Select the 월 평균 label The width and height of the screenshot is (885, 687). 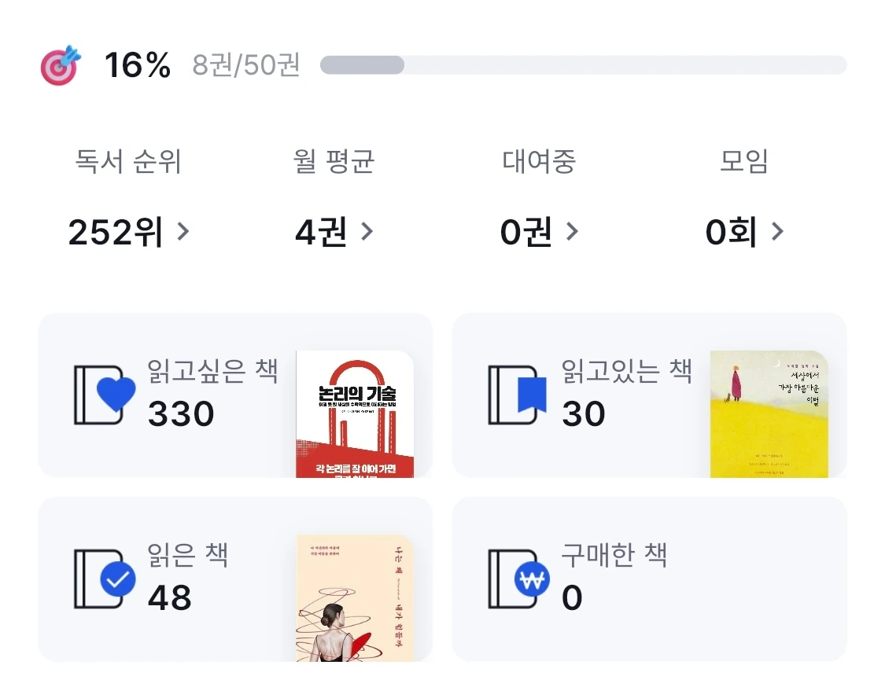tap(334, 161)
